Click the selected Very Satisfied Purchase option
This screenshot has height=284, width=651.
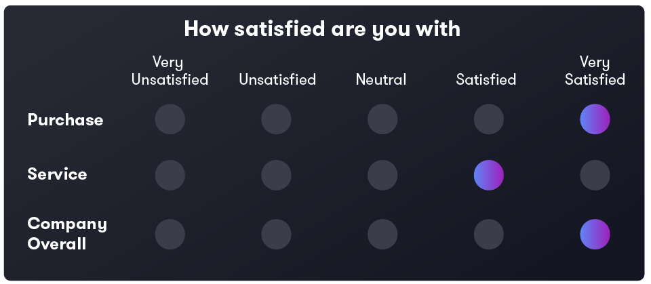pos(595,119)
